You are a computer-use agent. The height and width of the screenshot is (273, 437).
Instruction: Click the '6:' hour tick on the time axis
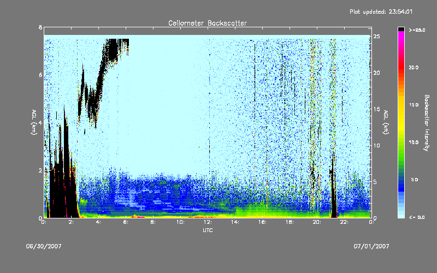[126, 222]
